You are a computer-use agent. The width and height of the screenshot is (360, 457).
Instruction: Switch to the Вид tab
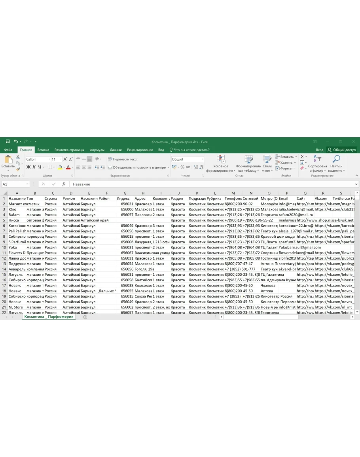tap(161, 150)
